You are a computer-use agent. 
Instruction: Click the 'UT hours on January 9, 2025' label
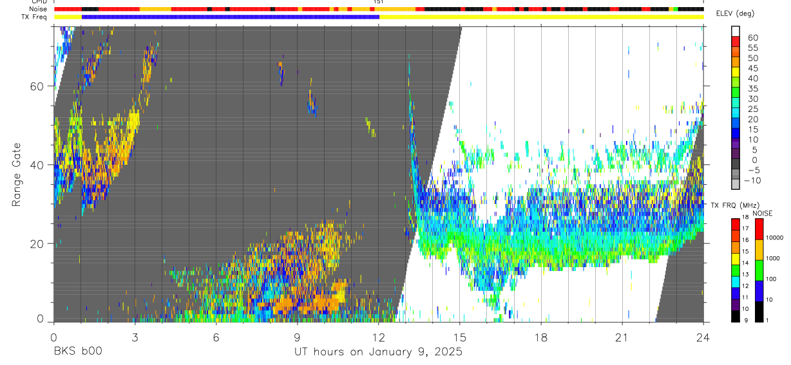click(x=378, y=352)
